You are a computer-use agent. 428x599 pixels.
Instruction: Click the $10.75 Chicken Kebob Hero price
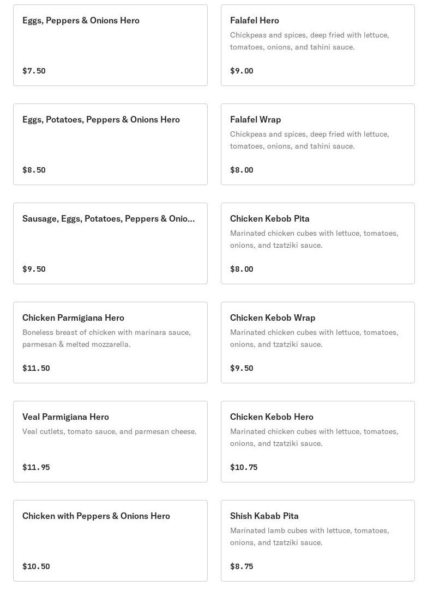tap(244, 467)
